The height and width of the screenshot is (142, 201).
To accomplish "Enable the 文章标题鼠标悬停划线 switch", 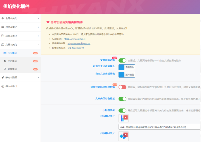I will pyautogui.click(x=122, y=87).
